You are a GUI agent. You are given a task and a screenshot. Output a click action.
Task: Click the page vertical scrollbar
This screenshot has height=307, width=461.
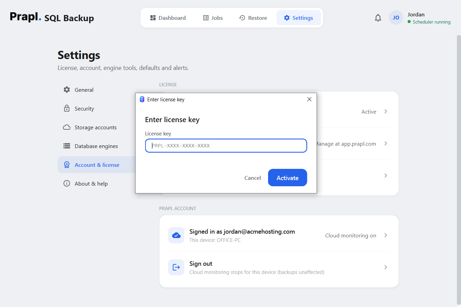[459, 170]
